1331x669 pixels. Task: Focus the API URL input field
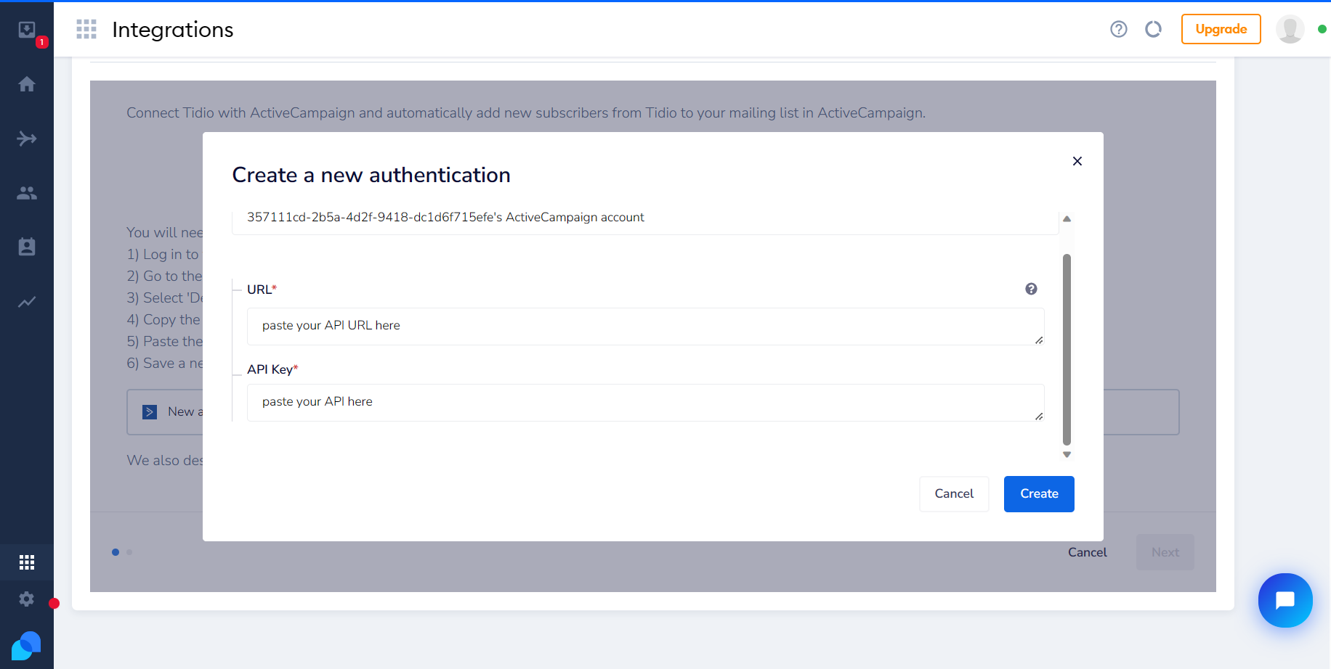646,326
